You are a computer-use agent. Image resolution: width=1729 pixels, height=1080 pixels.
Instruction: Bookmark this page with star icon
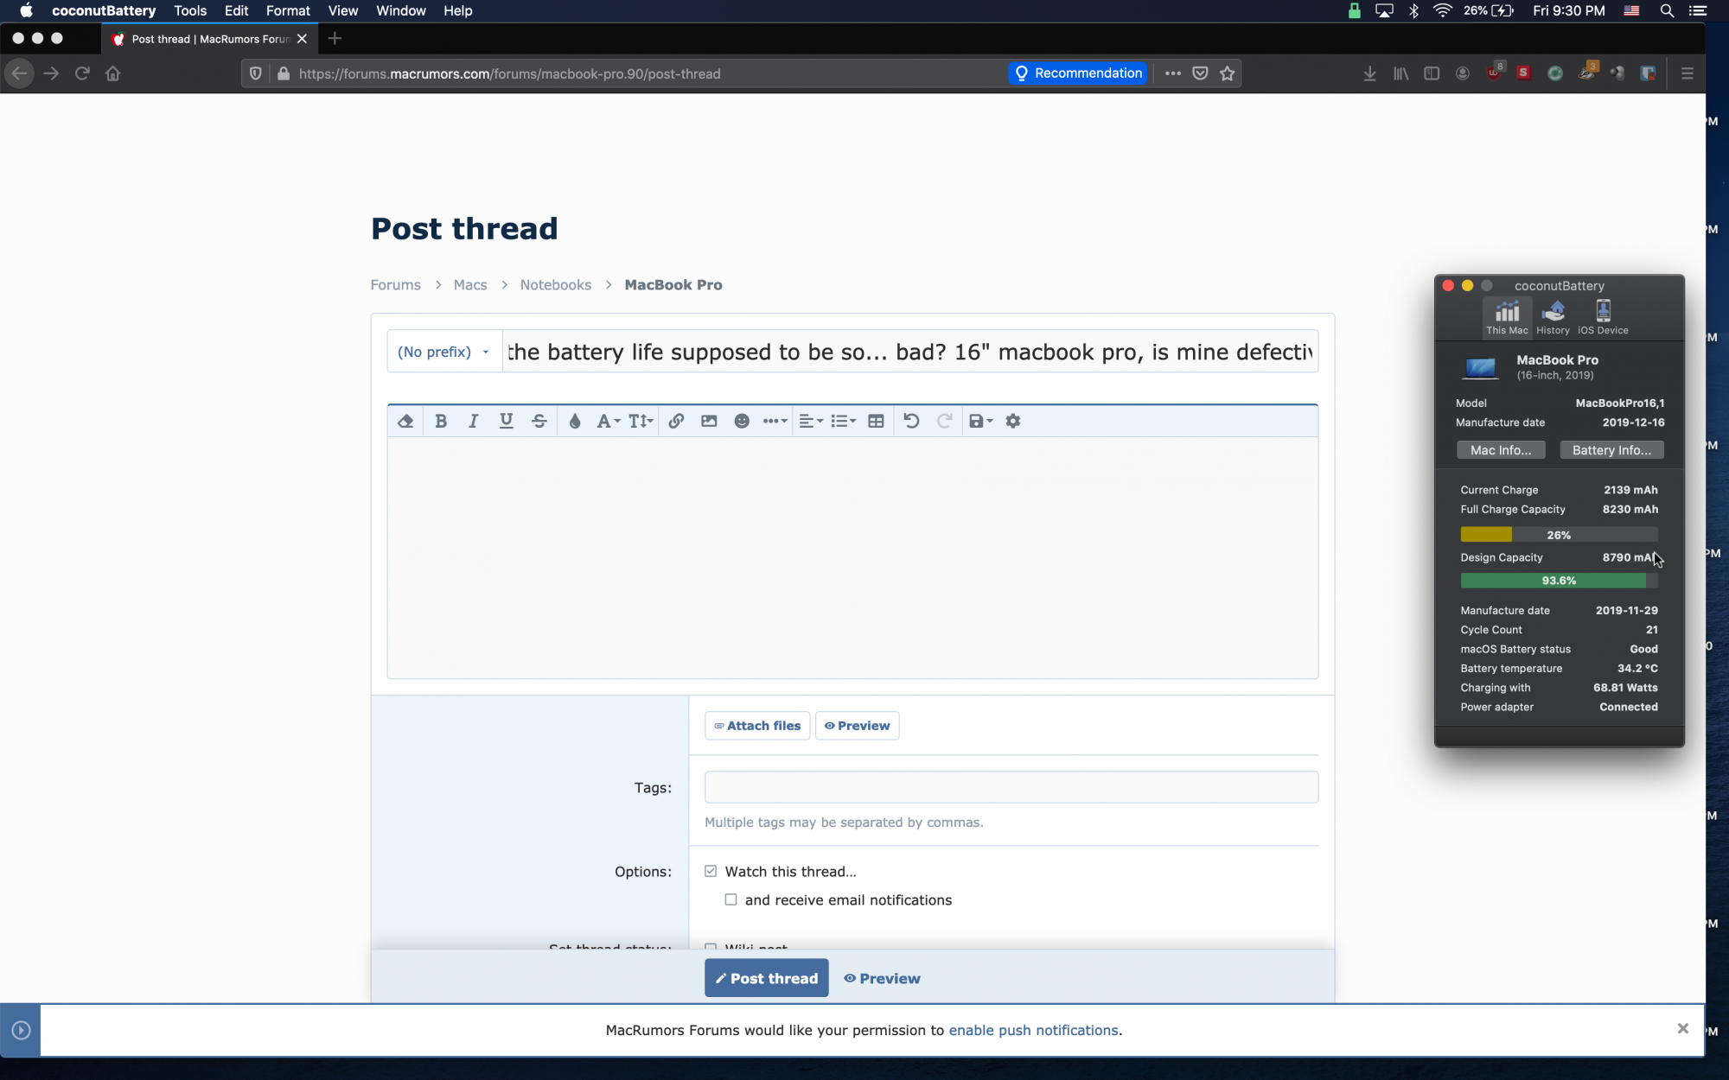coord(1227,73)
